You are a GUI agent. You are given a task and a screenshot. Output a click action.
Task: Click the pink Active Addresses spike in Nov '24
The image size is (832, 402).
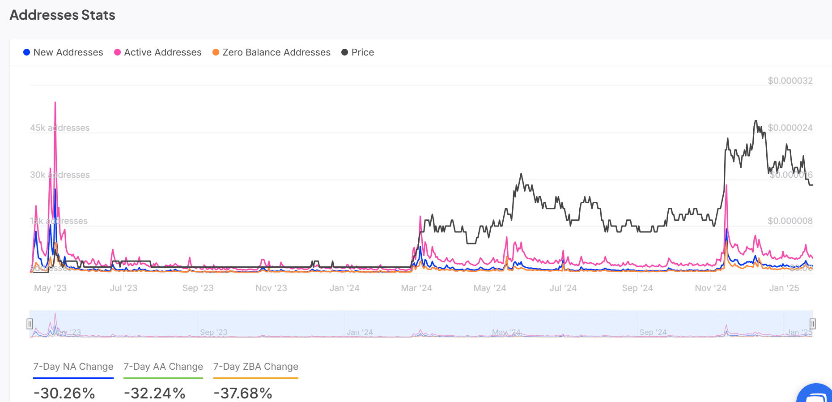coord(726,186)
